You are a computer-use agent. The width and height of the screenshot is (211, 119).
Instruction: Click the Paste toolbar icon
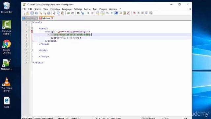pos(63,13)
